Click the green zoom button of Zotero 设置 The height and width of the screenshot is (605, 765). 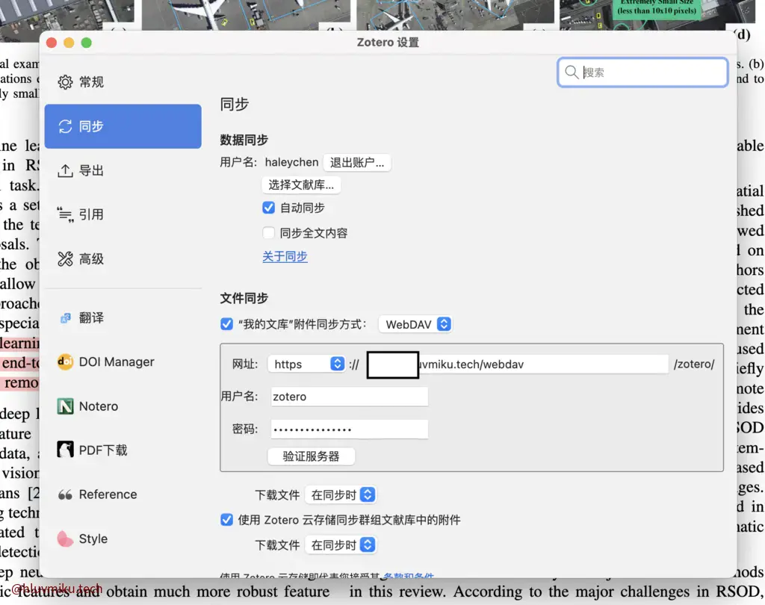(x=87, y=43)
